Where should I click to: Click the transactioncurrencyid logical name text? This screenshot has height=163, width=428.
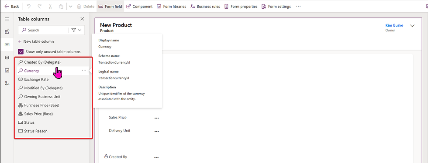click(114, 78)
